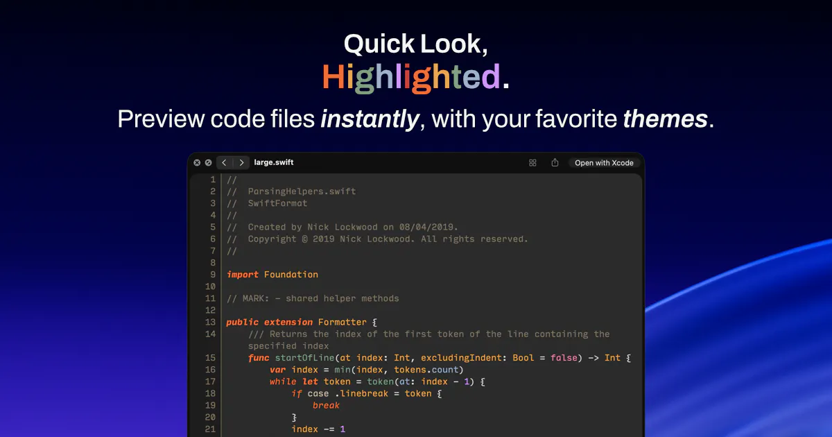
Task: Click the 'Created by Nick Lockwood' comment
Action: click(x=343, y=227)
